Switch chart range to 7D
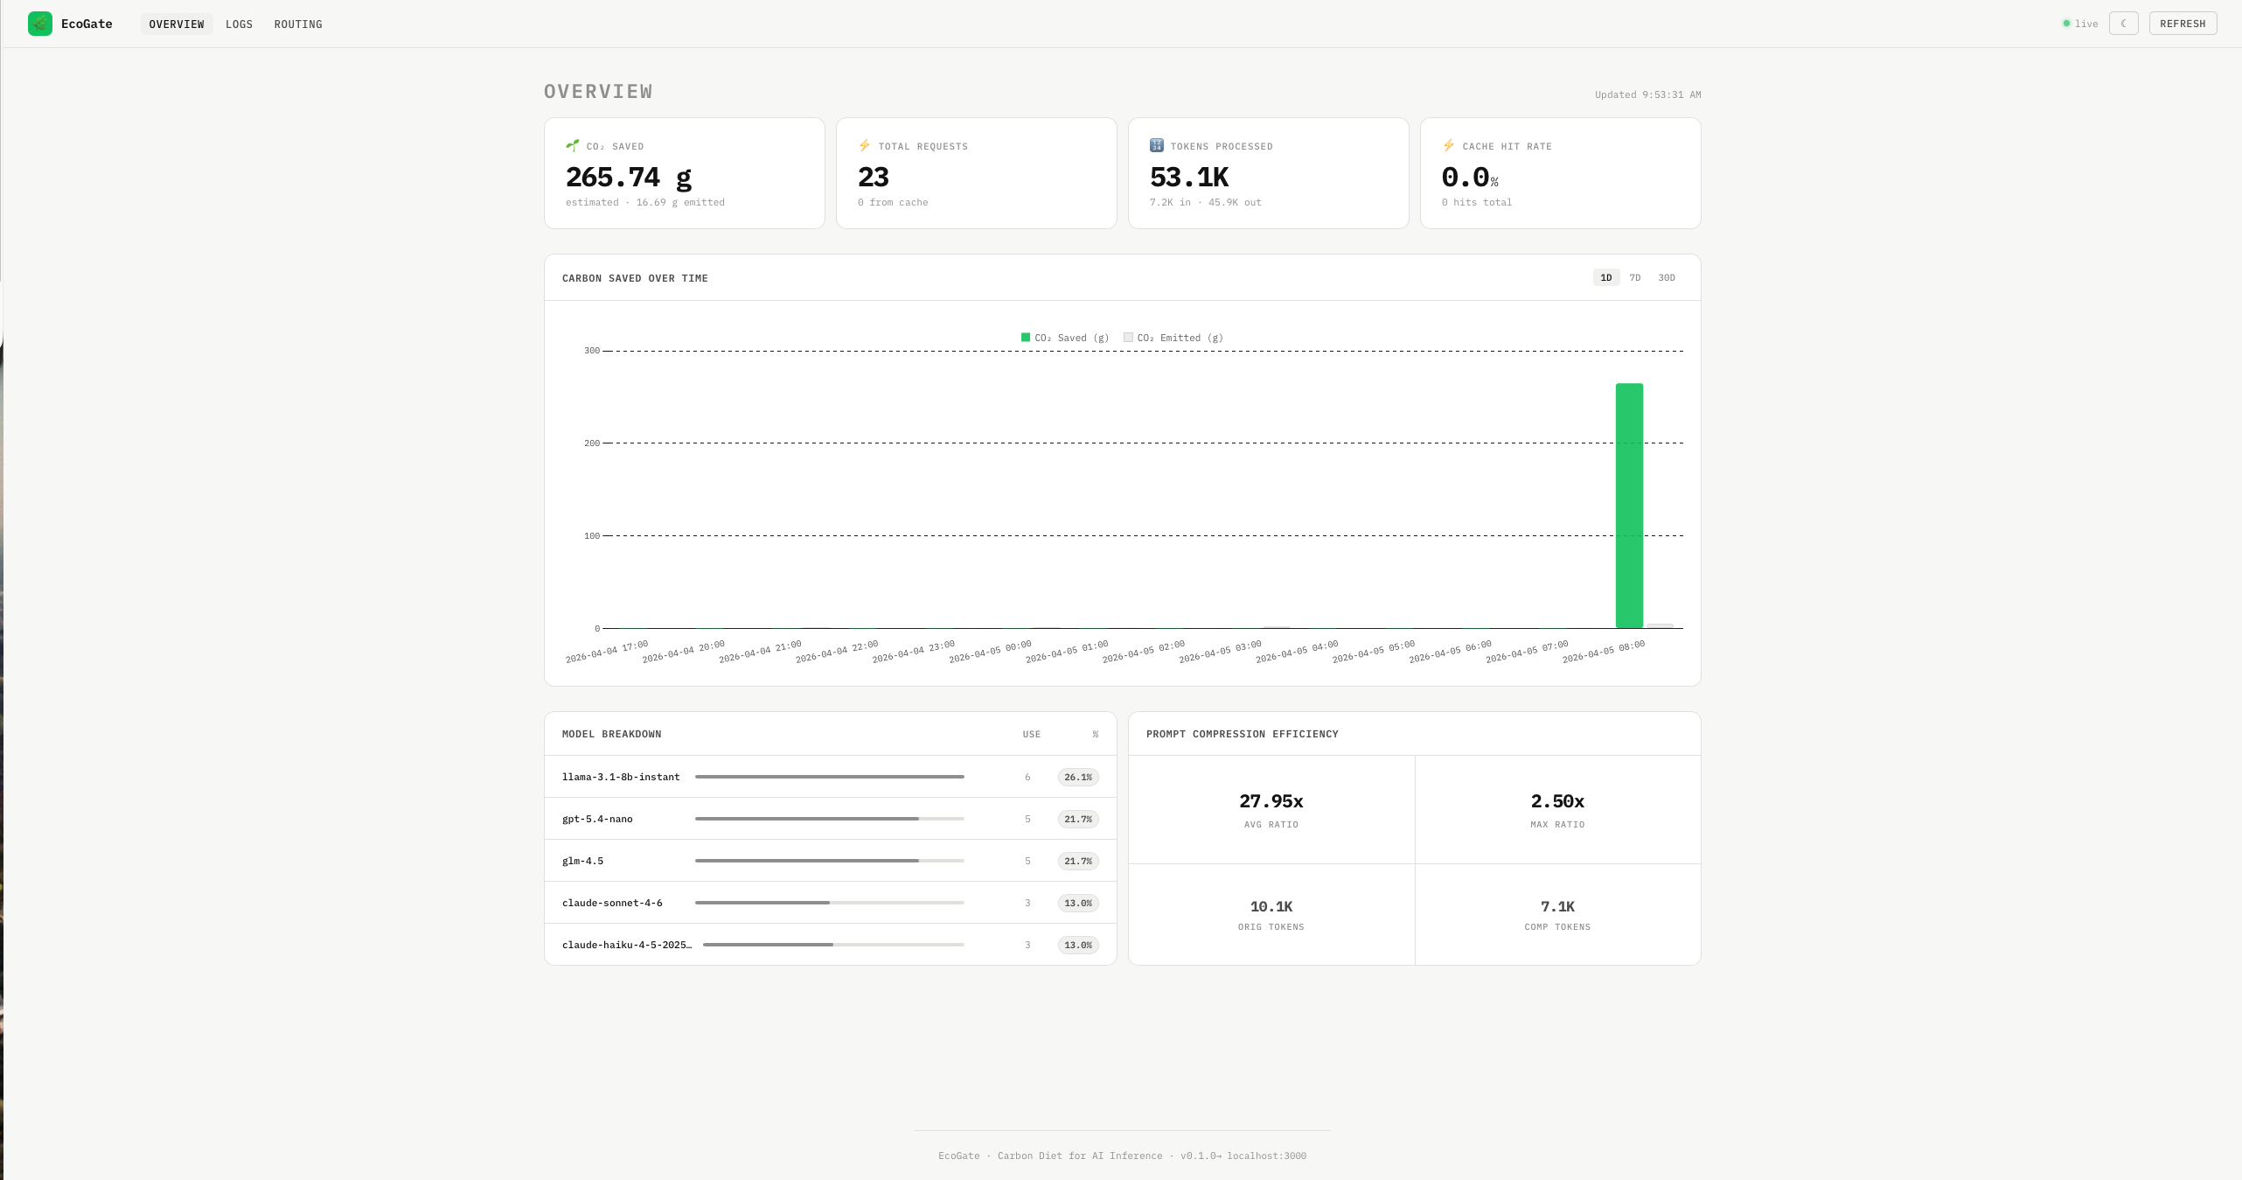 [x=1634, y=277]
